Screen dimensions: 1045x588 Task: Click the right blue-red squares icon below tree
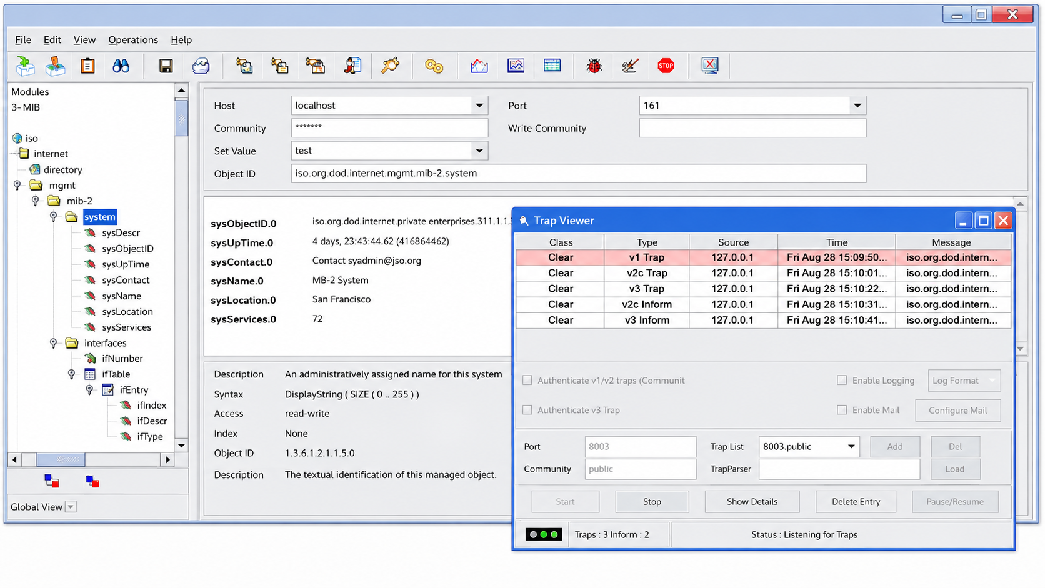pos(92,481)
